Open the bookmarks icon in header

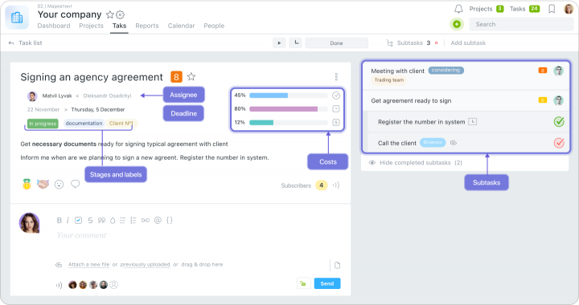click(552, 9)
